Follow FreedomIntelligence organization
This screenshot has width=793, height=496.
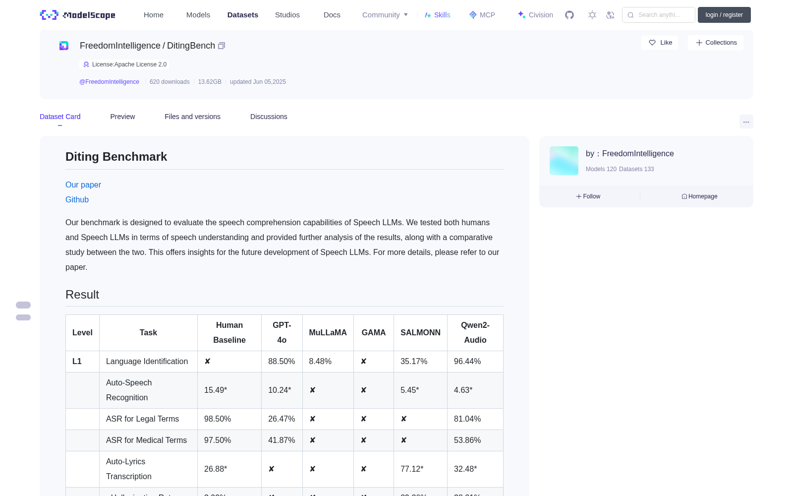[x=588, y=196]
